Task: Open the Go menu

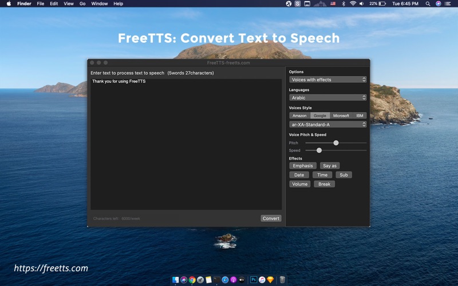Action: 82,3
